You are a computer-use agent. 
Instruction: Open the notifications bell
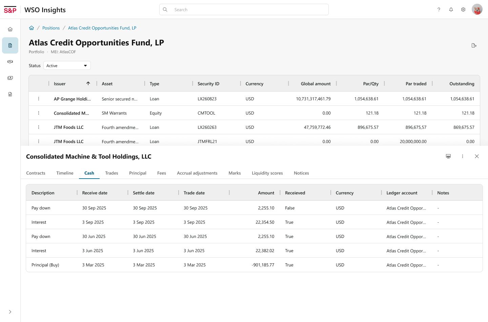[x=451, y=9]
